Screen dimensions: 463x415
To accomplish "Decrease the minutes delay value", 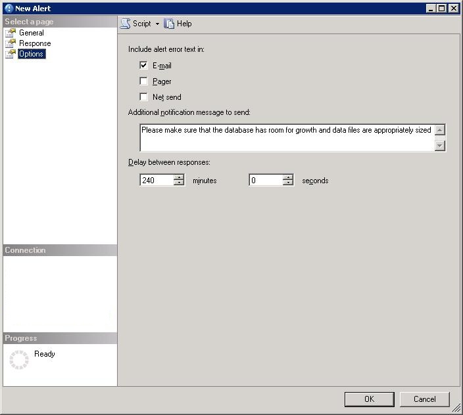I will point(179,183).
